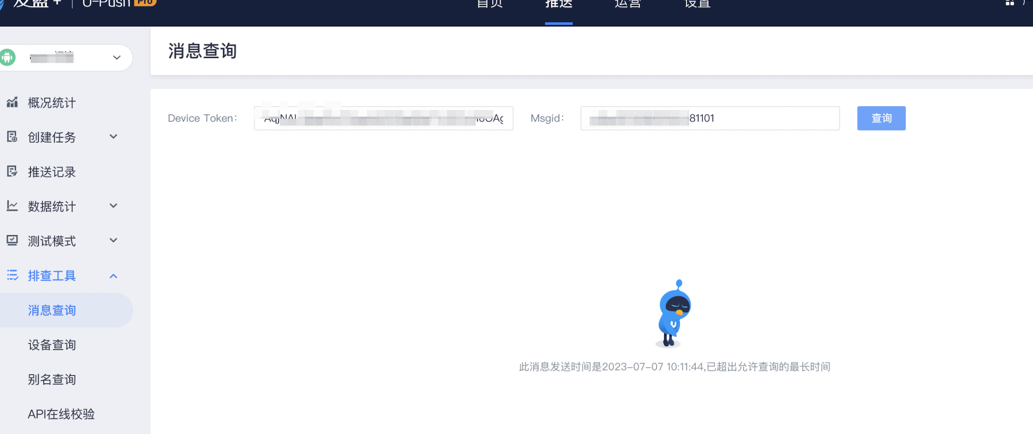Image resolution: width=1033 pixels, height=434 pixels.
Task: Click the 测试模式 test mode icon
Action: [x=12, y=241]
